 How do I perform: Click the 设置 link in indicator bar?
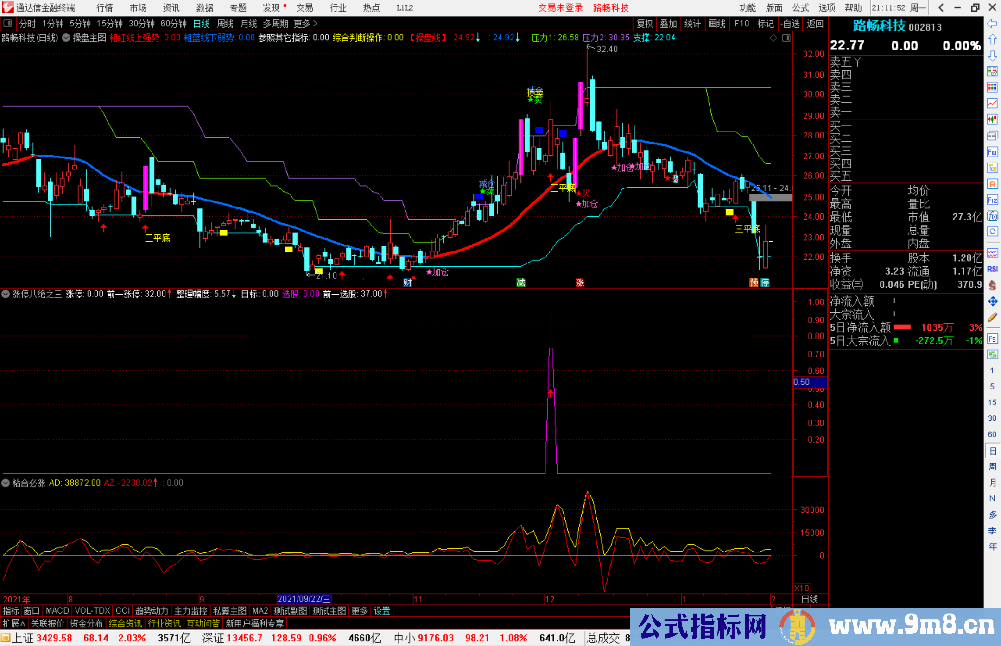tap(382, 611)
